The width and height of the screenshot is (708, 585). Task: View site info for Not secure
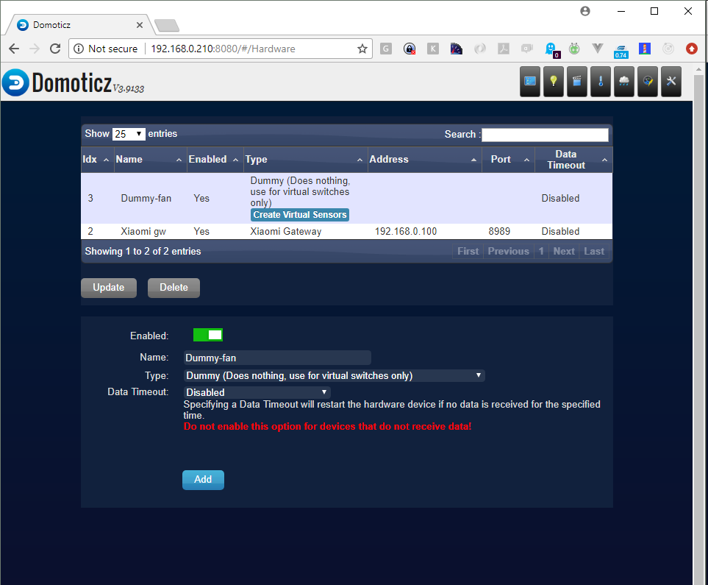[106, 49]
